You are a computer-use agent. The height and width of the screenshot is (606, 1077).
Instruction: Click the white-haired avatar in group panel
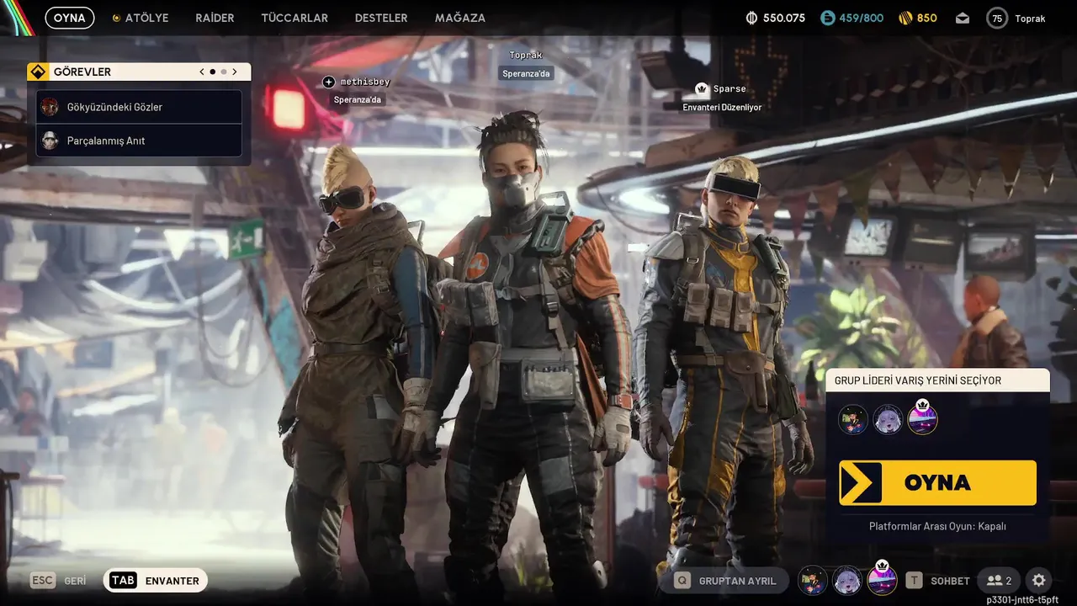click(x=888, y=419)
